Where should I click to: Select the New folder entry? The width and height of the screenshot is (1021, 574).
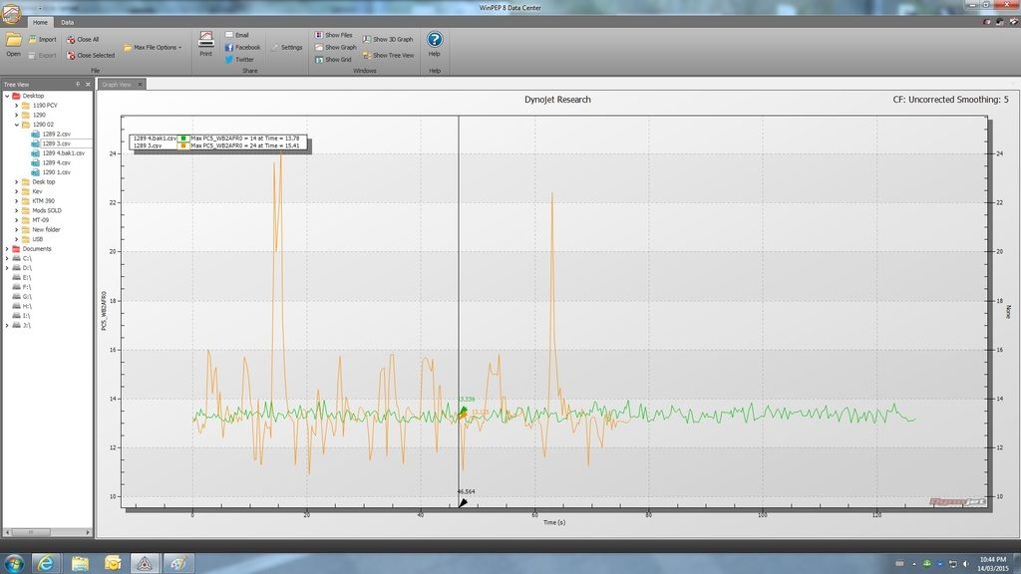click(40, 230)
